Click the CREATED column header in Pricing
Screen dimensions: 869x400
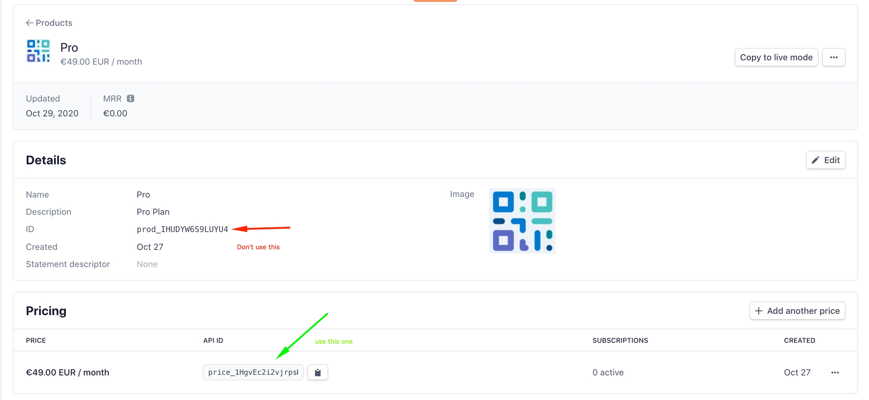click(x=799, y=340)
